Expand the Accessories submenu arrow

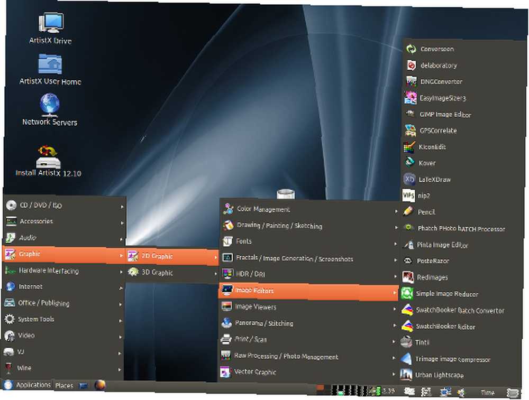pyautogui.click(x=122, y=222)
